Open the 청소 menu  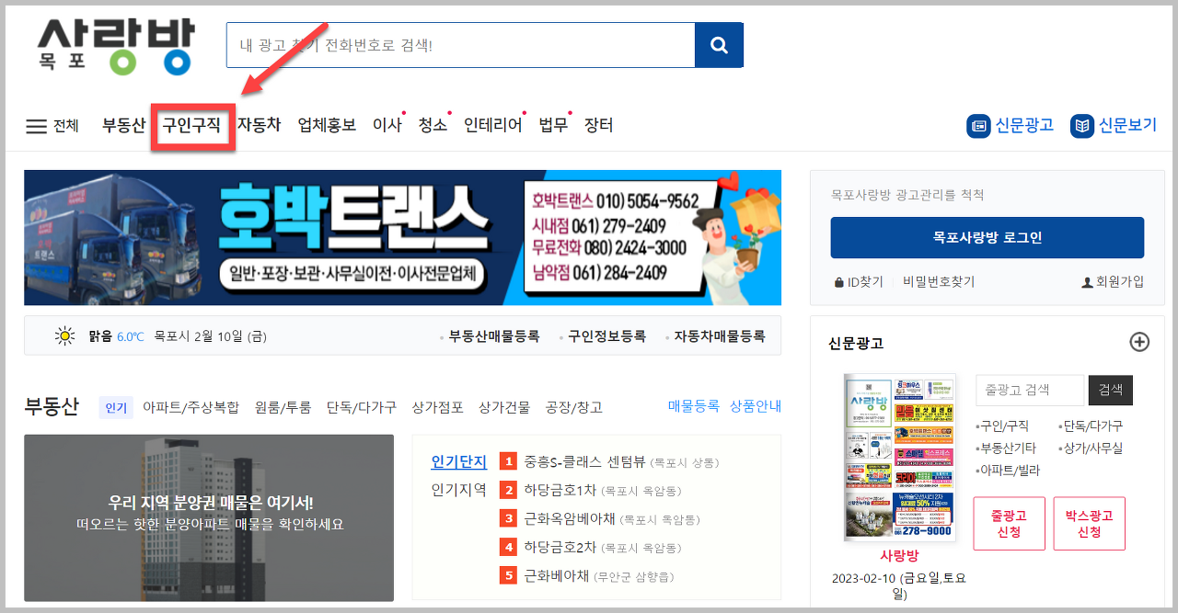433,125
